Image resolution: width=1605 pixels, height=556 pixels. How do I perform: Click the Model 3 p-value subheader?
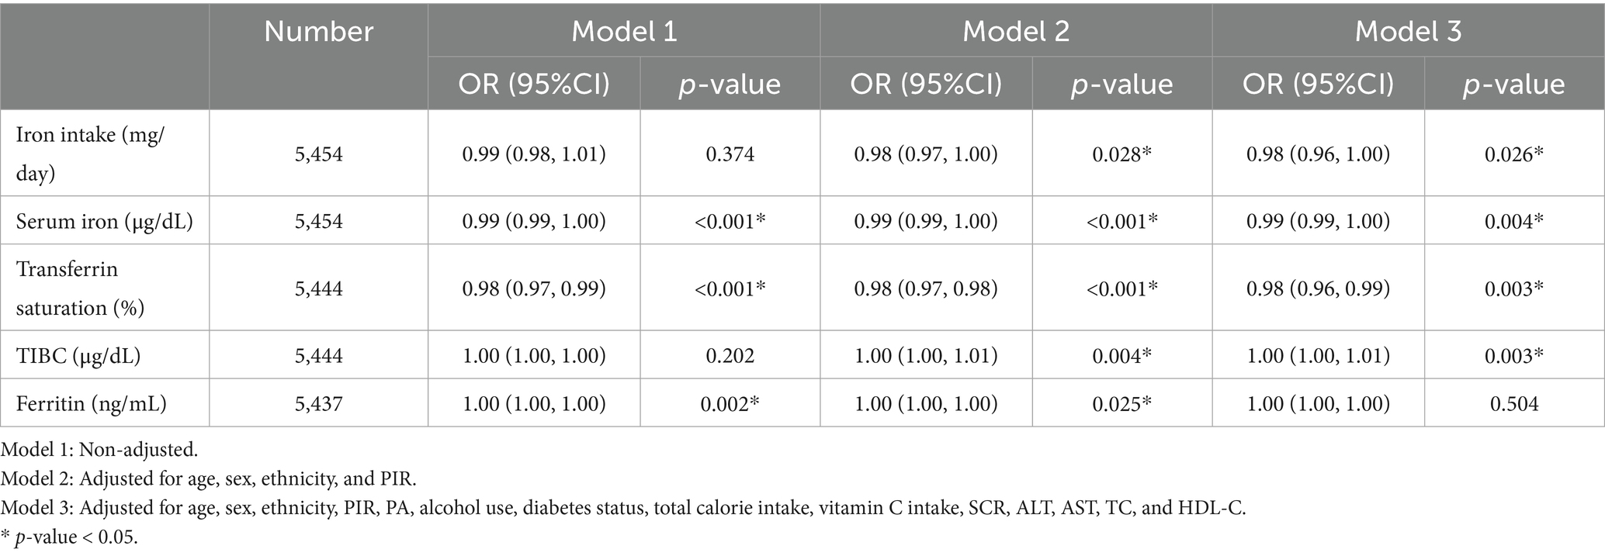(1513, 84)
